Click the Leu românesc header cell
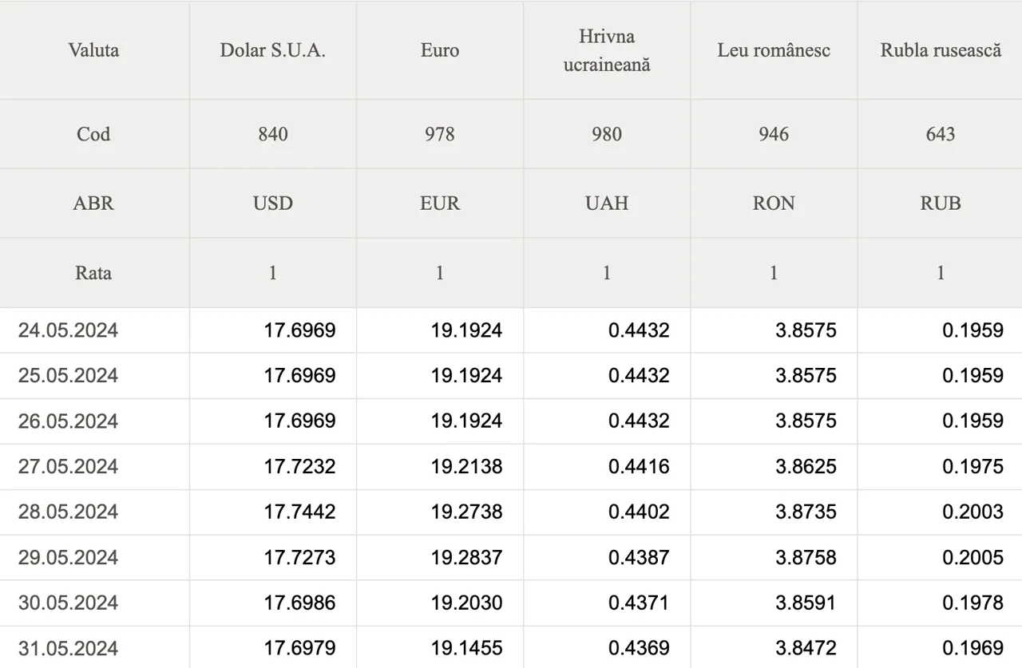 pyautogui.click(x=774, y=50)
